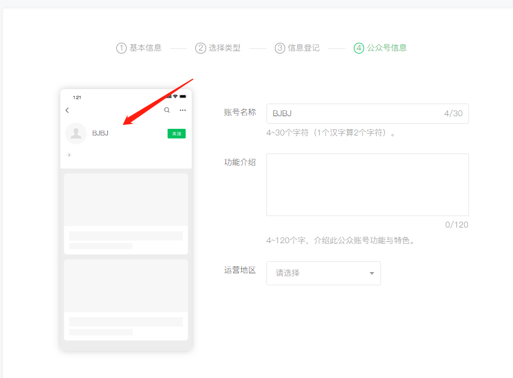Click the second article card in preview
The image size is (513, 378).
[125, 299]
